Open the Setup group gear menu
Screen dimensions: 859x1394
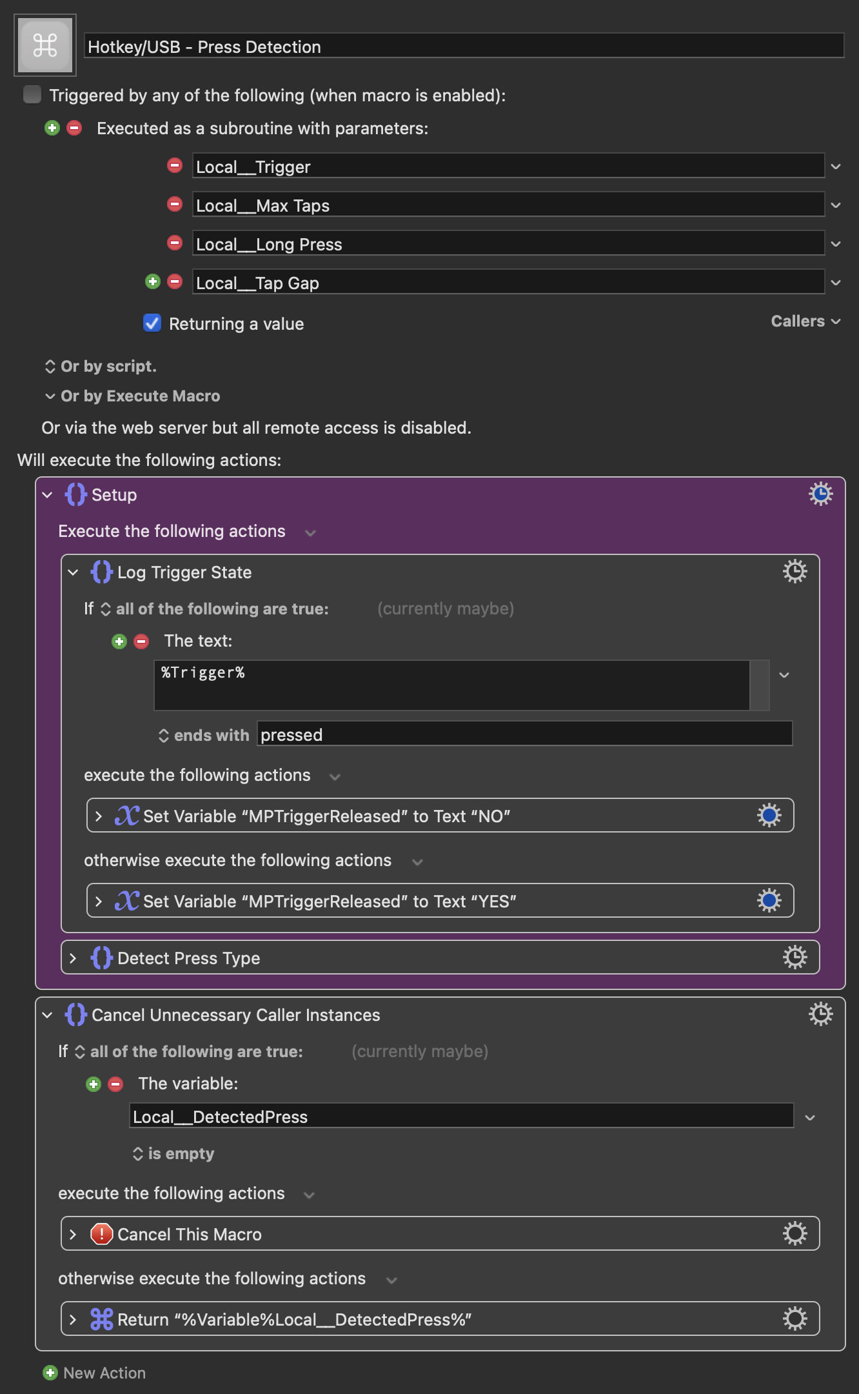click(820, 494)
